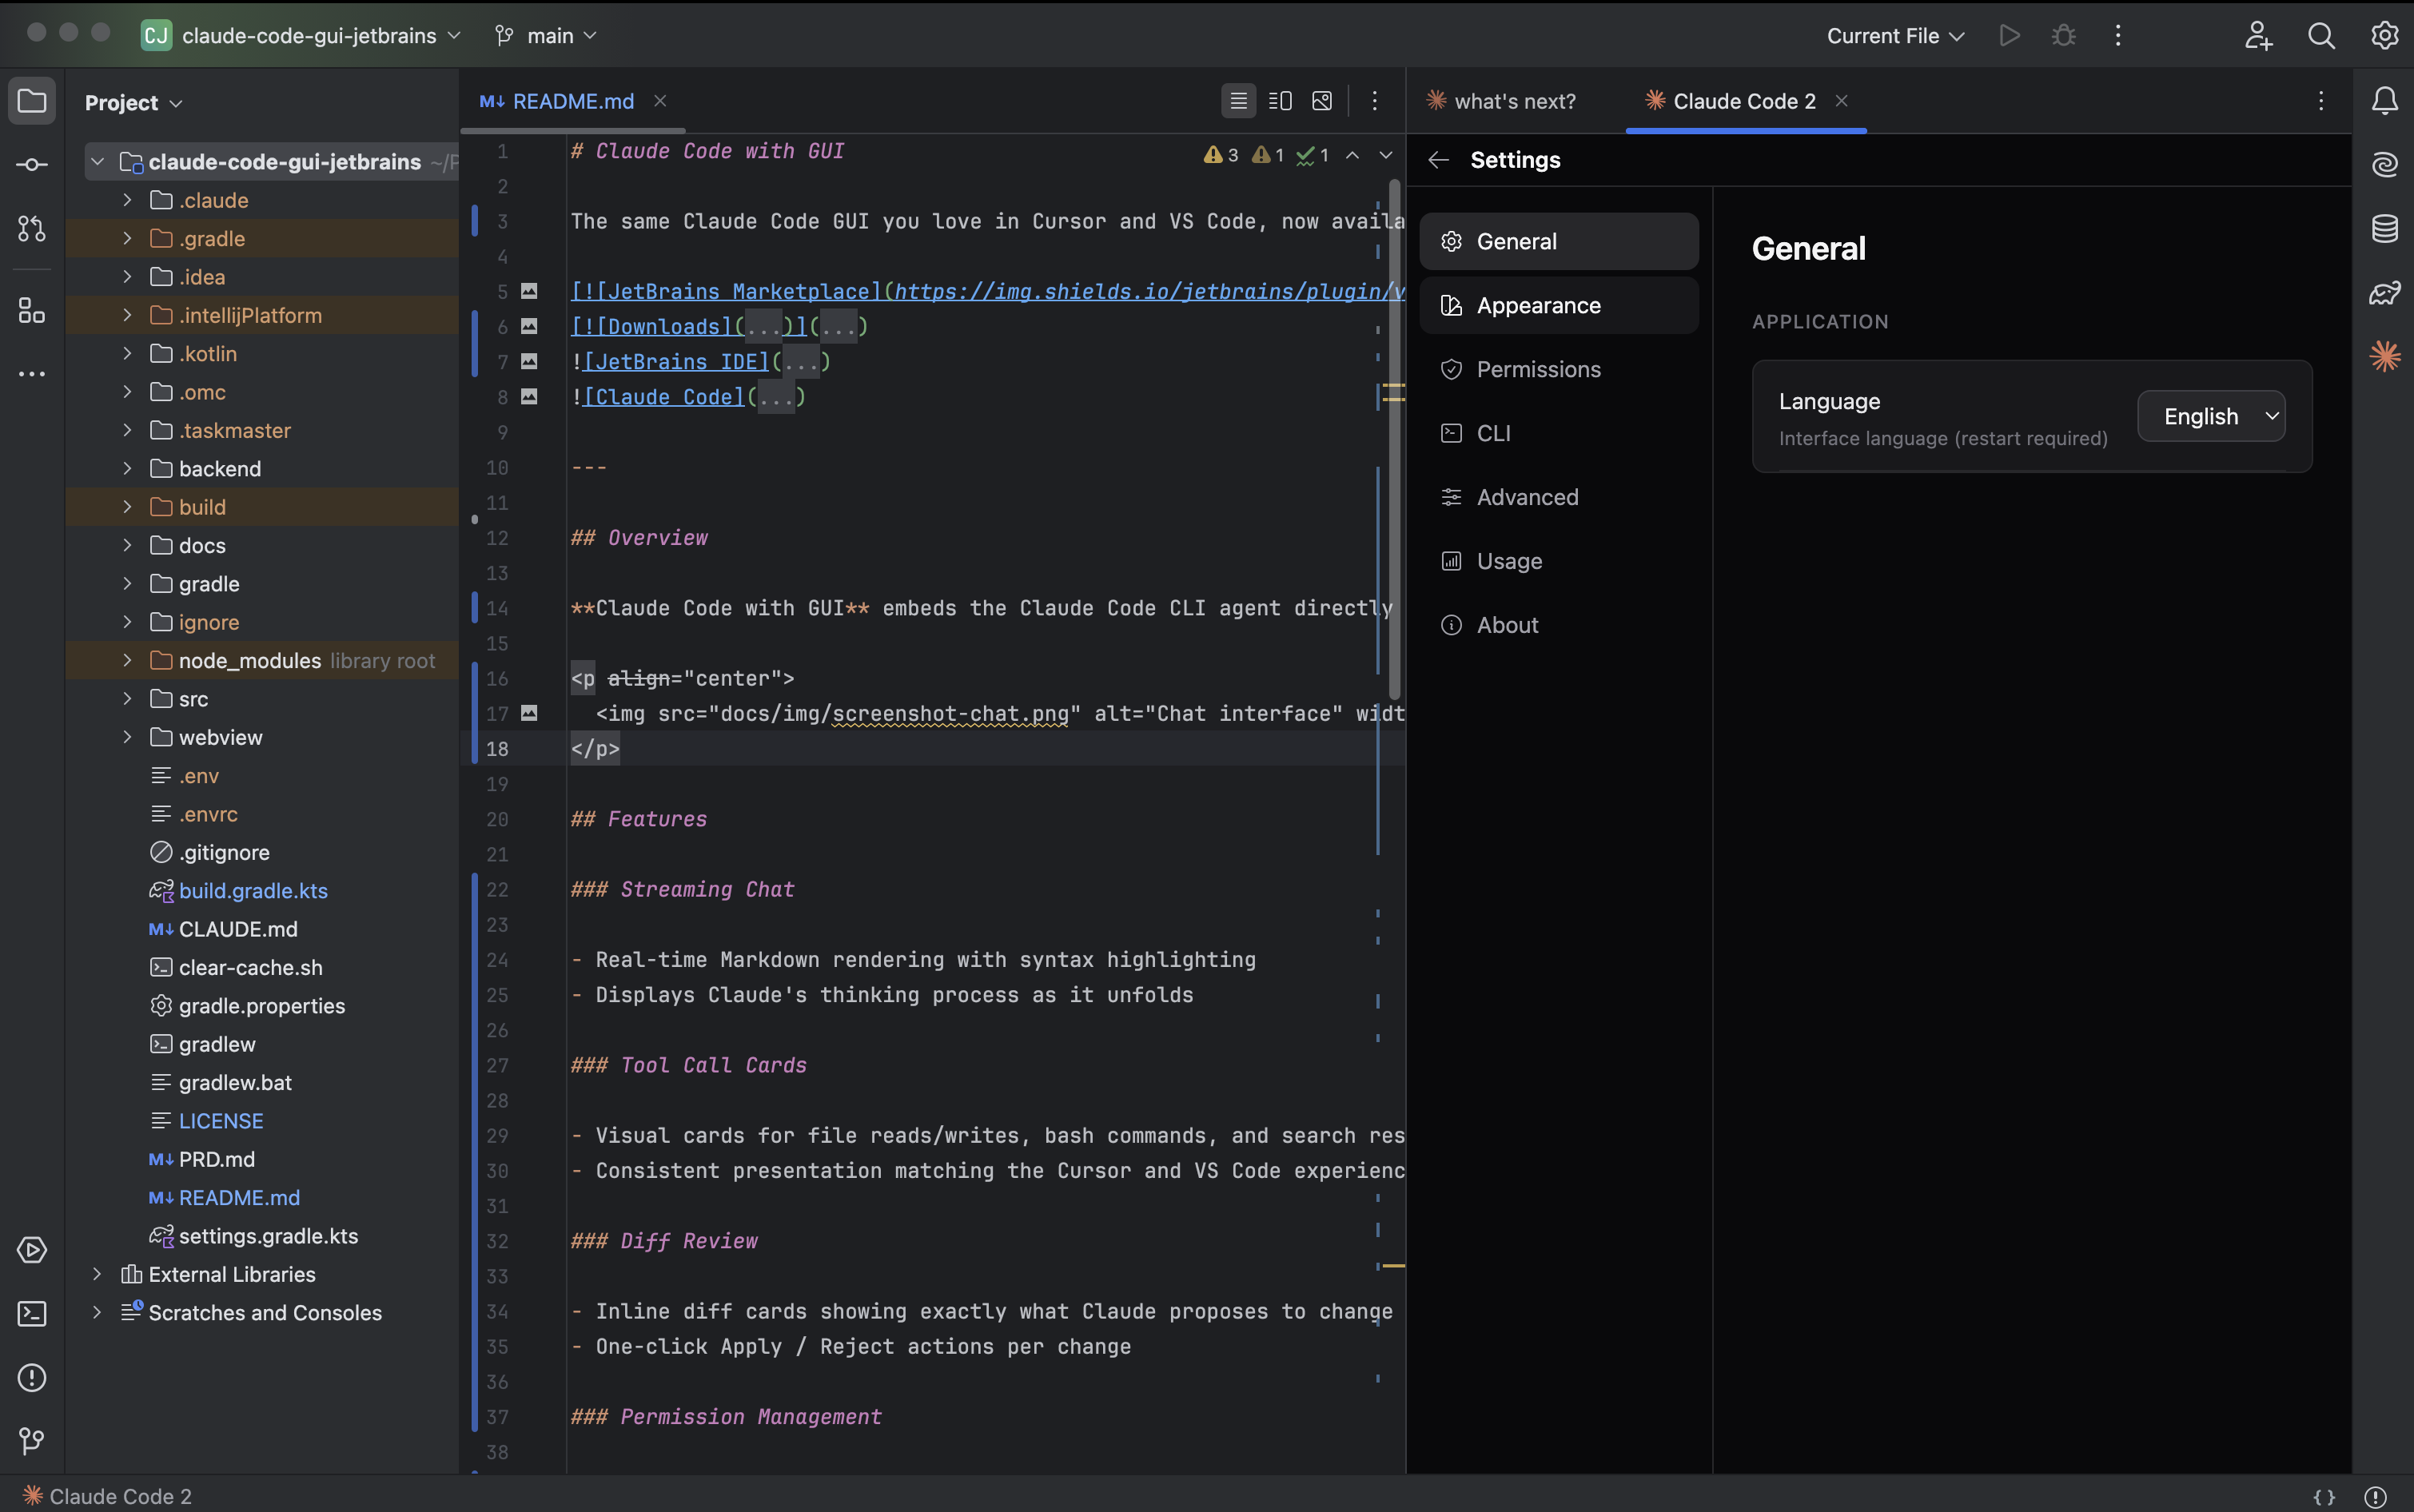Open the Notifications bell
Viewport: 2414px width, 1512px height.
click(x=2385, y=101)
